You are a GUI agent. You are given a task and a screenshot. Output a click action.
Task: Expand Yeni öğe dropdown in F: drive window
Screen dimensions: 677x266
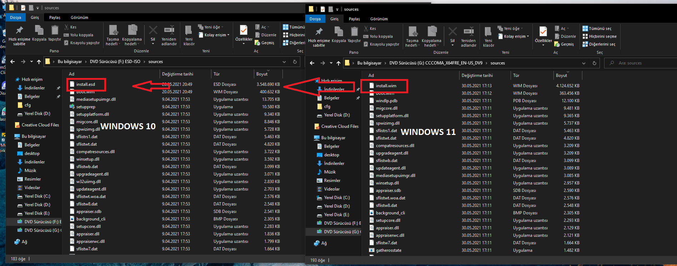coord(210,27)
